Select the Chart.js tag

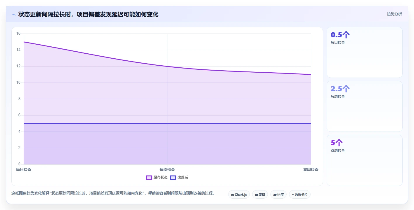[239, 195]
